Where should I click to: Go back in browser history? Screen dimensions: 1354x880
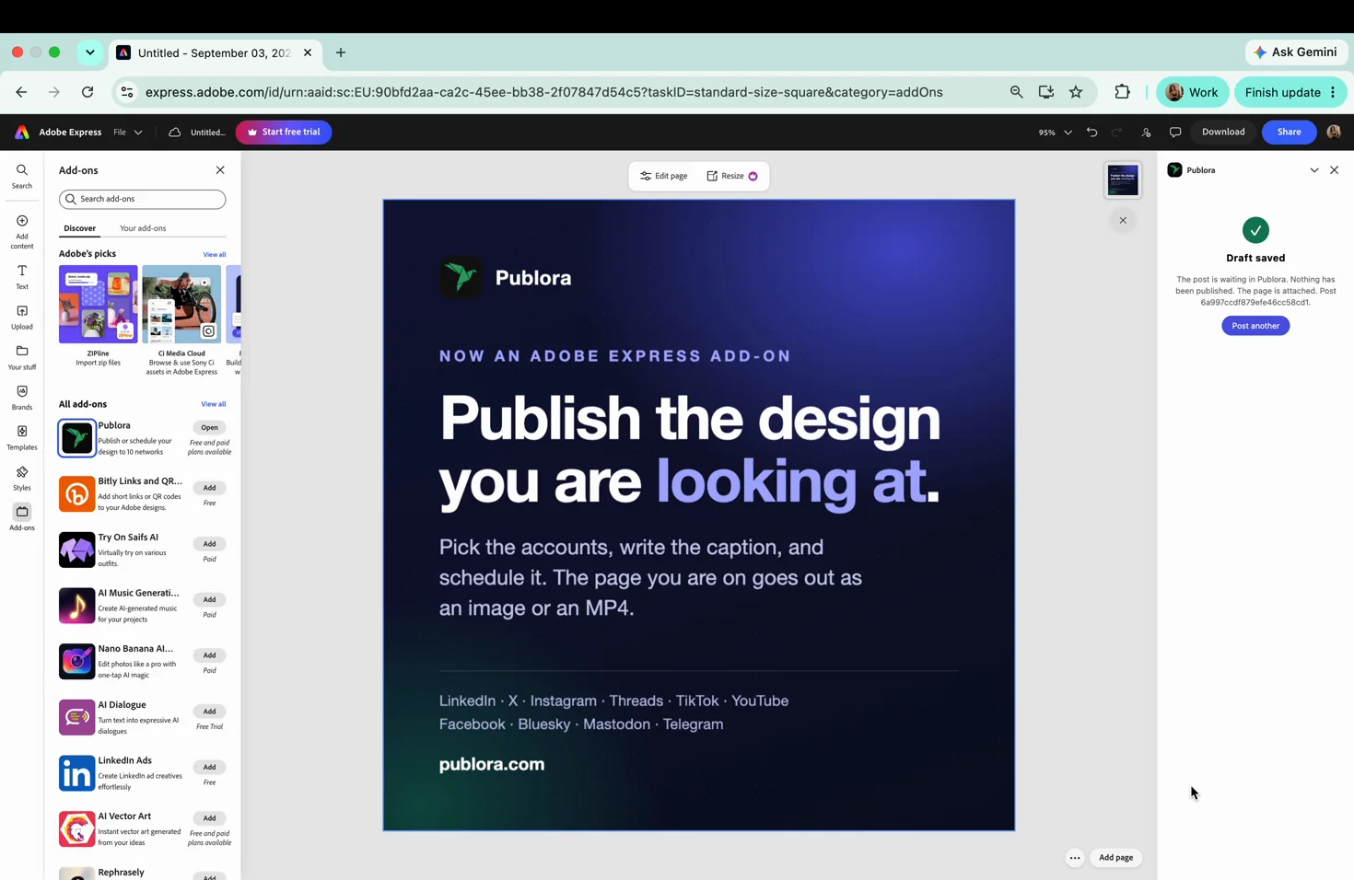(21, 92)
